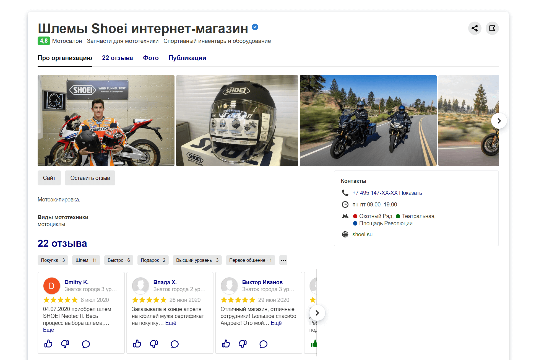
Task: Open the 22 отзыва section heading link
Action: coord(62,244)
